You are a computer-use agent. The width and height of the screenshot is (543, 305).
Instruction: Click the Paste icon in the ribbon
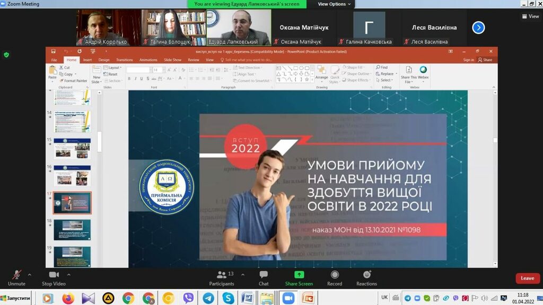point(52,73)
